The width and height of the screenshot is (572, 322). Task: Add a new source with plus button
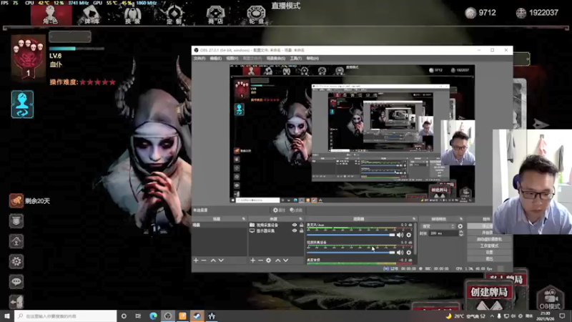tap(252, 260)
